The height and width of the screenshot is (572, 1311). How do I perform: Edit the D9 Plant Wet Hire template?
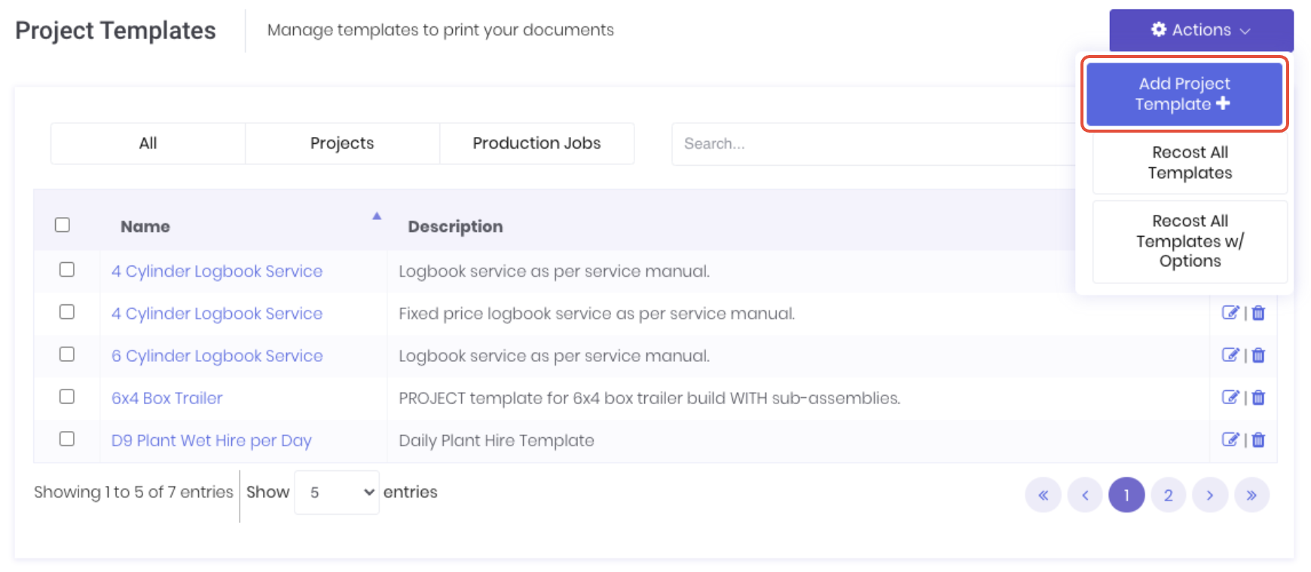(1230, 439)
